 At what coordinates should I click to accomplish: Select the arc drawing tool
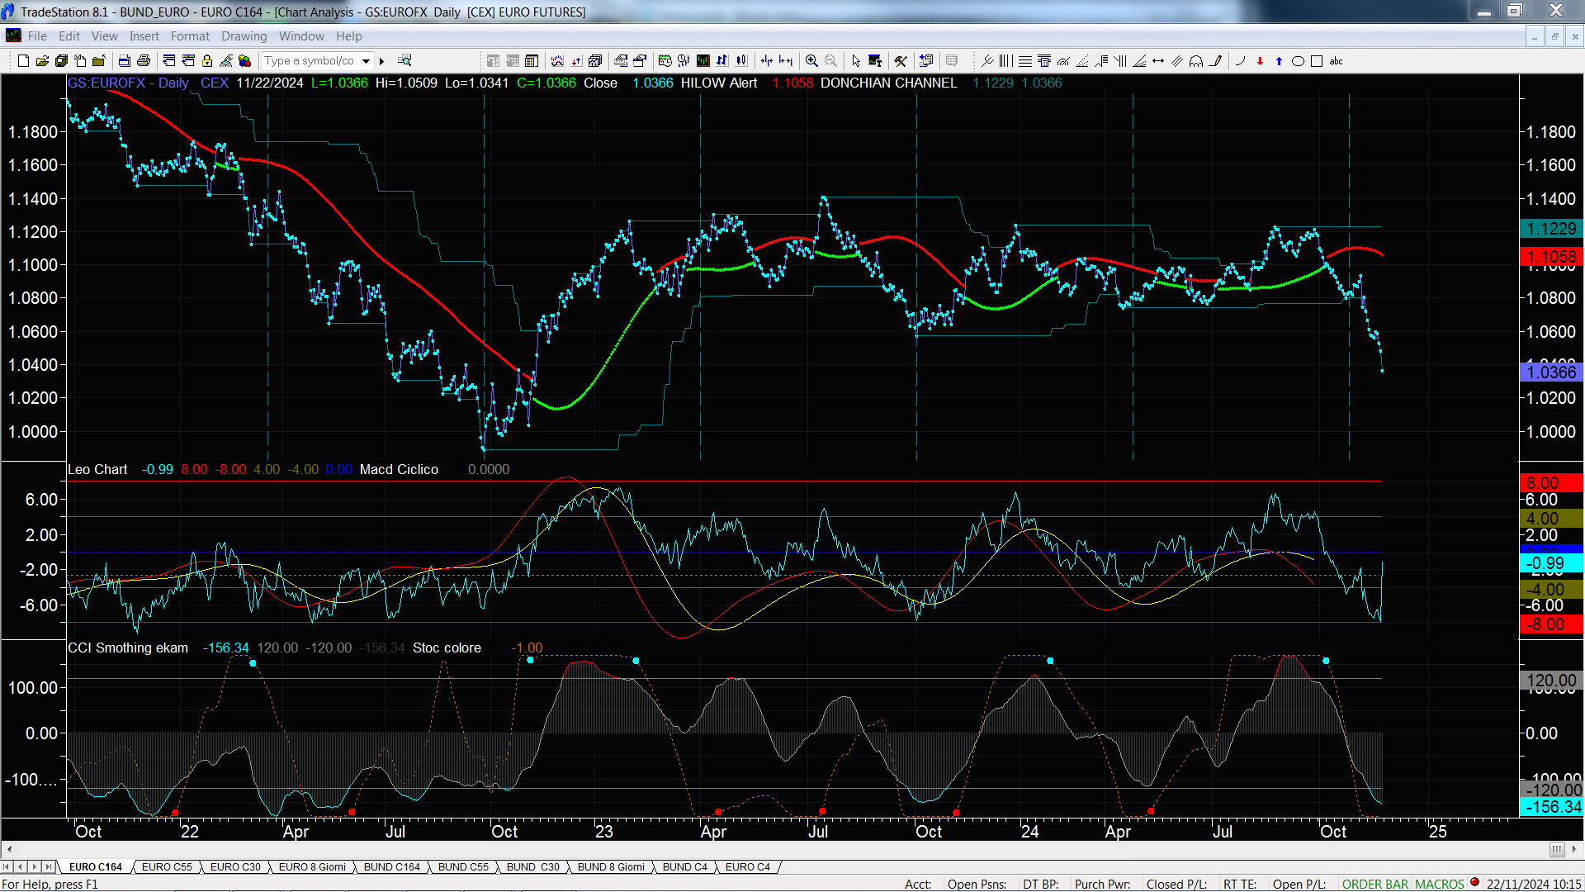1241,61
